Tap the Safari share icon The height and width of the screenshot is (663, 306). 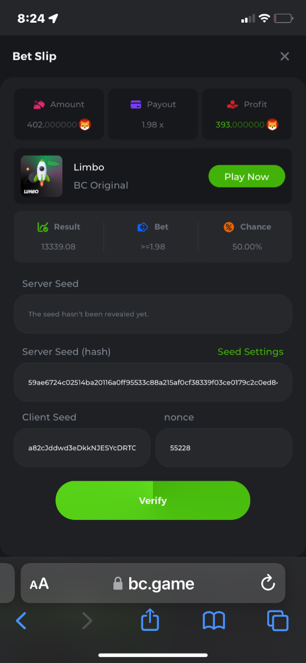150,620
